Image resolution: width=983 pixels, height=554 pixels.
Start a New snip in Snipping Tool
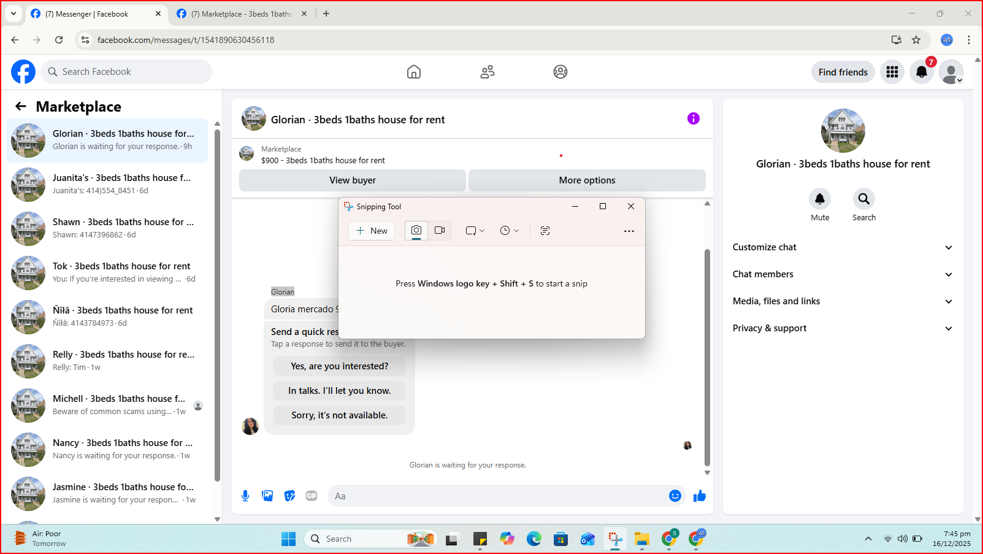[x=372, y=231]
